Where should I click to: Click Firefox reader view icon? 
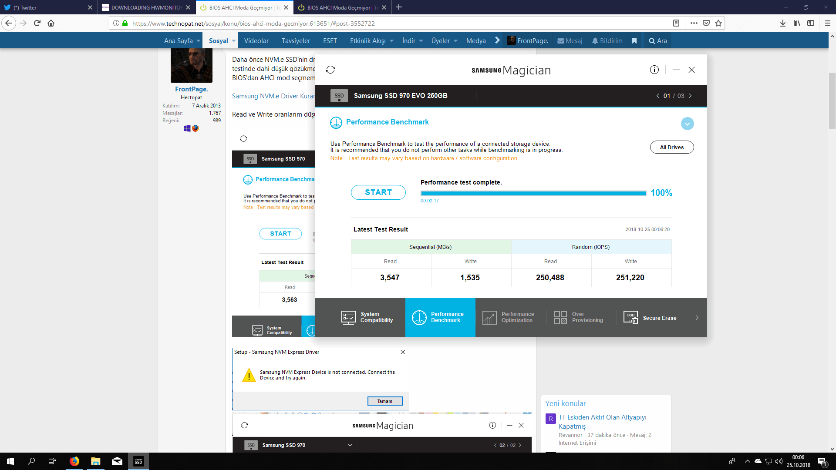point(676,23)
